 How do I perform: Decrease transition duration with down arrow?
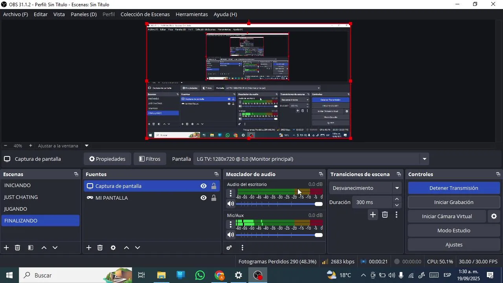coord(397,205)
